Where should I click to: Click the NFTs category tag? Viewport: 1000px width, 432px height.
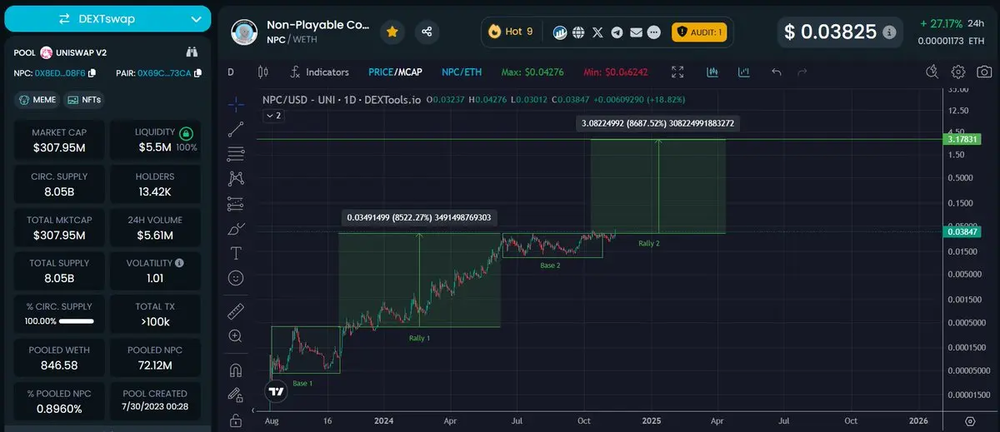tap(84, 100)
